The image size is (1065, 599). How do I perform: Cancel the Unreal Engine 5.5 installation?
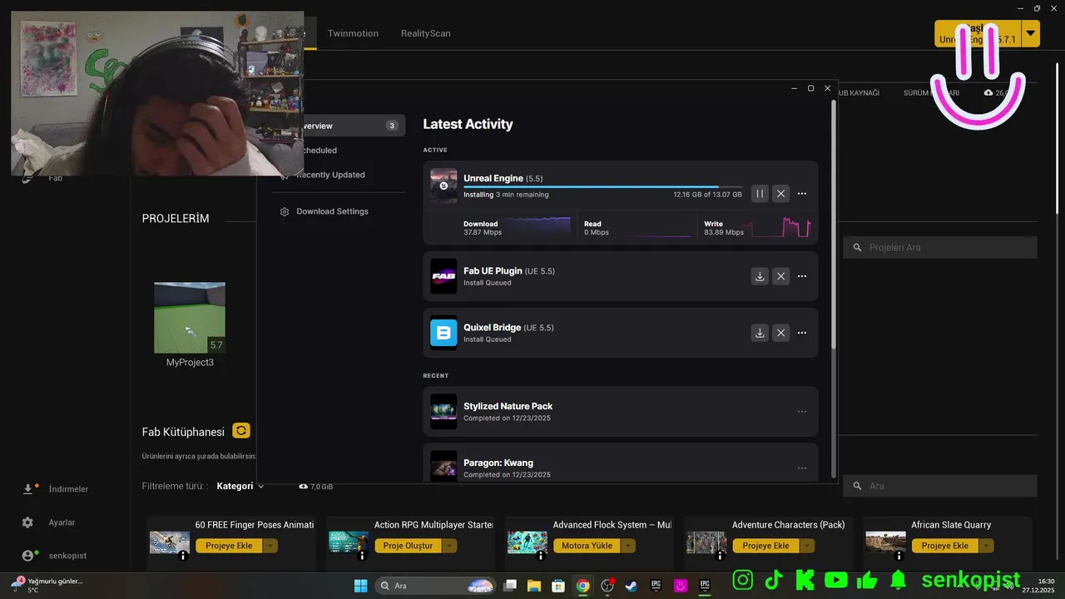pos(780,194)
